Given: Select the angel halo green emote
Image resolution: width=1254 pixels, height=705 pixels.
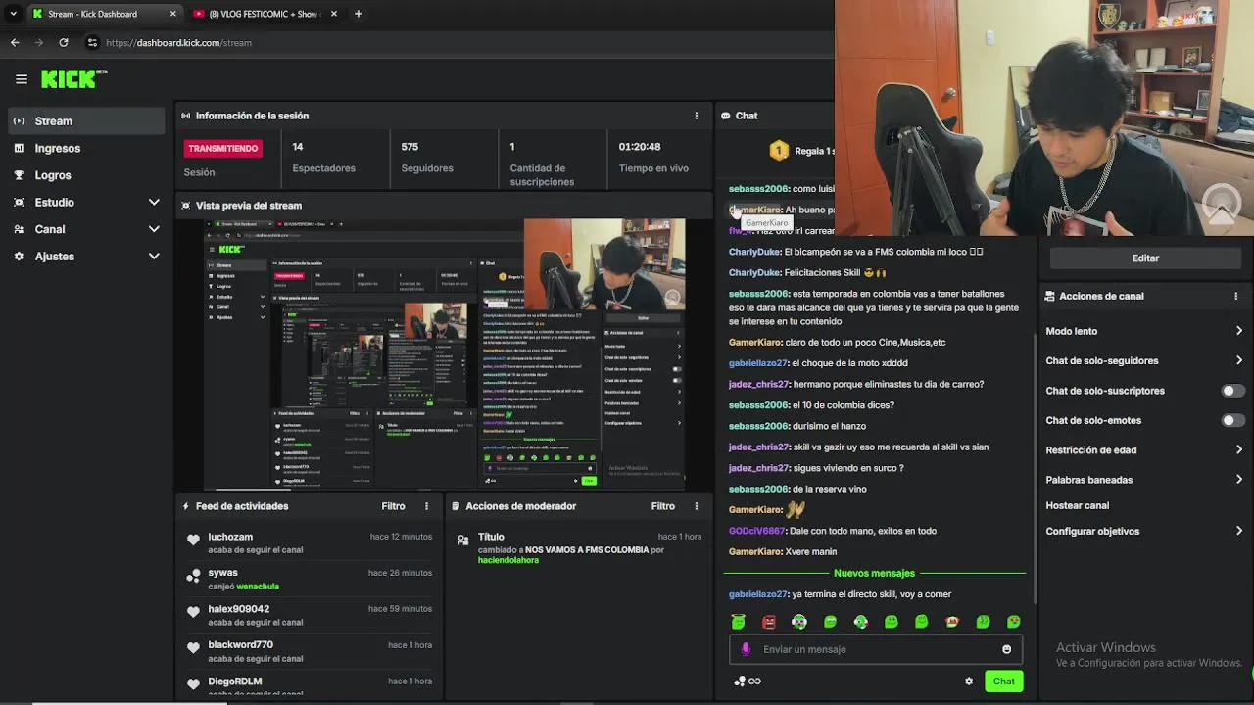Looking at the screenshot, I should point(738,622).
